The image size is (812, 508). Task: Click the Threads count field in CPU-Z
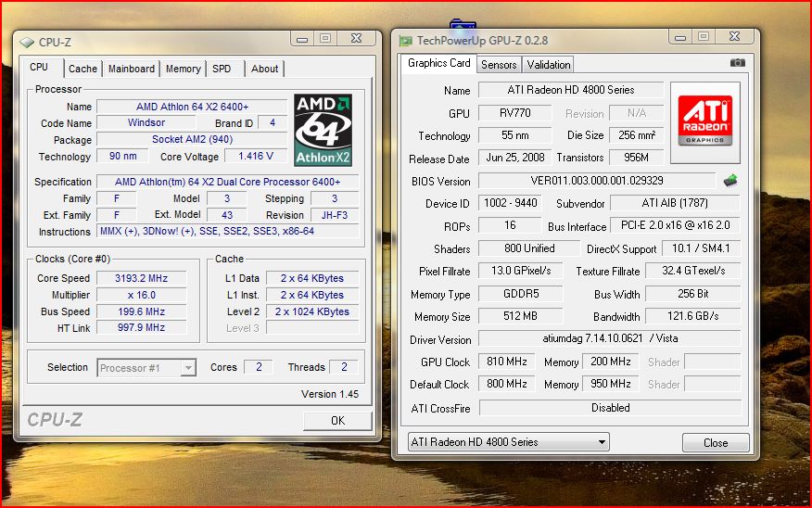[x=344, y=366]
